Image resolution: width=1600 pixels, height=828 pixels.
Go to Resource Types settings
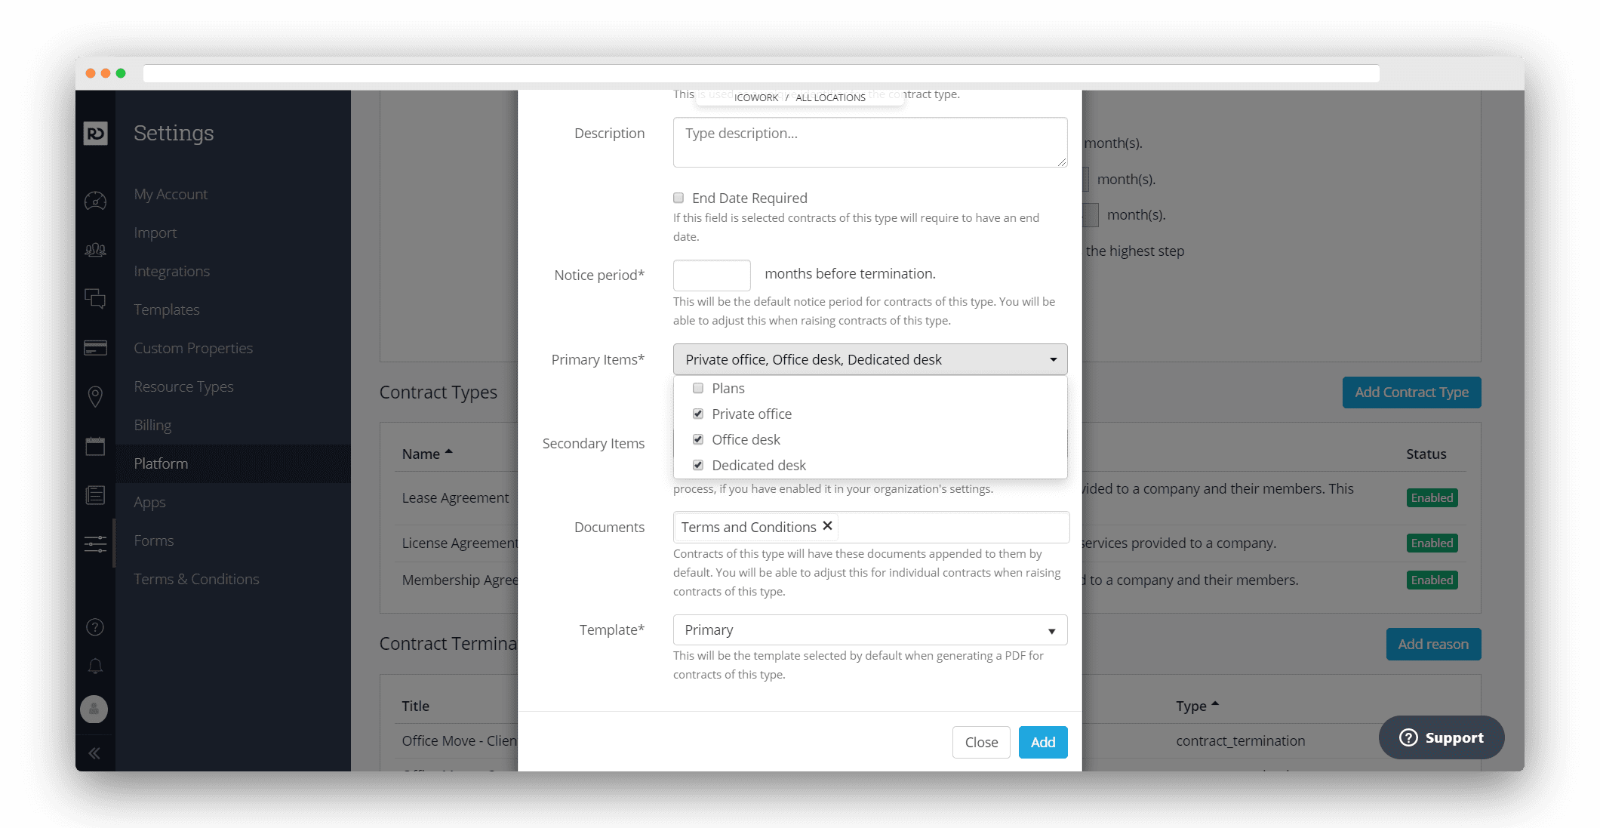183,386
